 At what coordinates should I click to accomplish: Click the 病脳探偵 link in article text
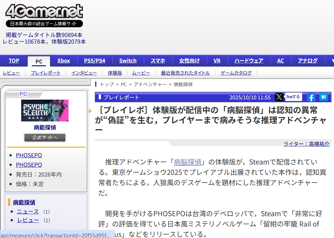(187, 162)
